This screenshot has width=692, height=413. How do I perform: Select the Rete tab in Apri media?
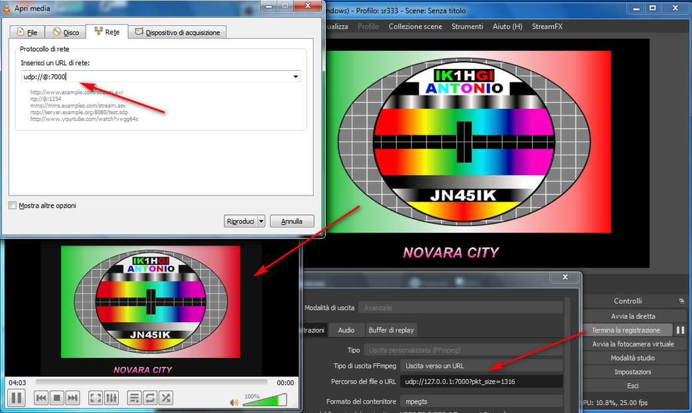coord(107,32)
